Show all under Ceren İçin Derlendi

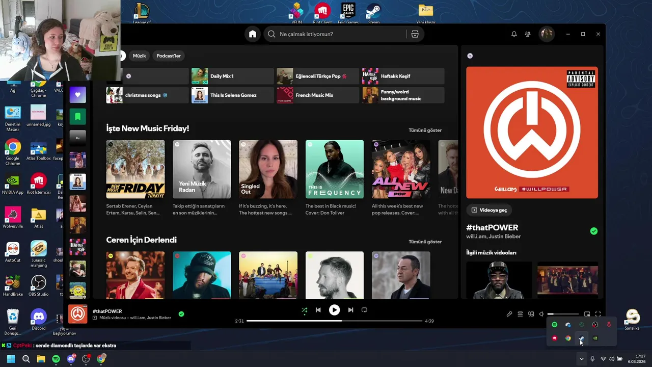pos(425,242)
